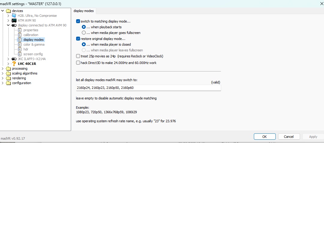Click the hdr page icon
324x246 pixels.
tap(19, 49)
